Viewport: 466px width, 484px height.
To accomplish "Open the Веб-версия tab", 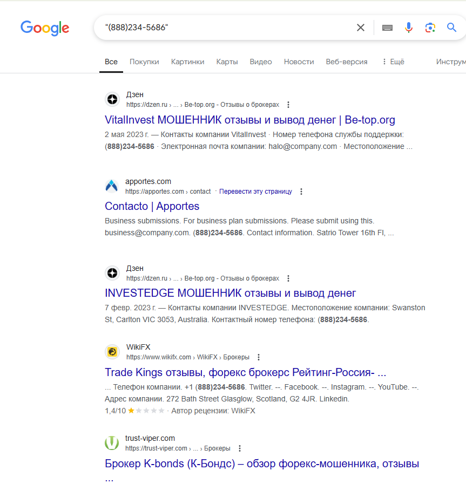I will click(347, 62).
